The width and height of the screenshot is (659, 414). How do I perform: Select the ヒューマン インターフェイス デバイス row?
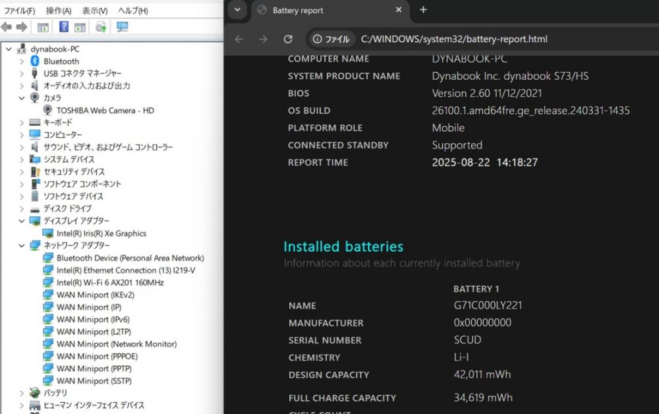(94, 405)
